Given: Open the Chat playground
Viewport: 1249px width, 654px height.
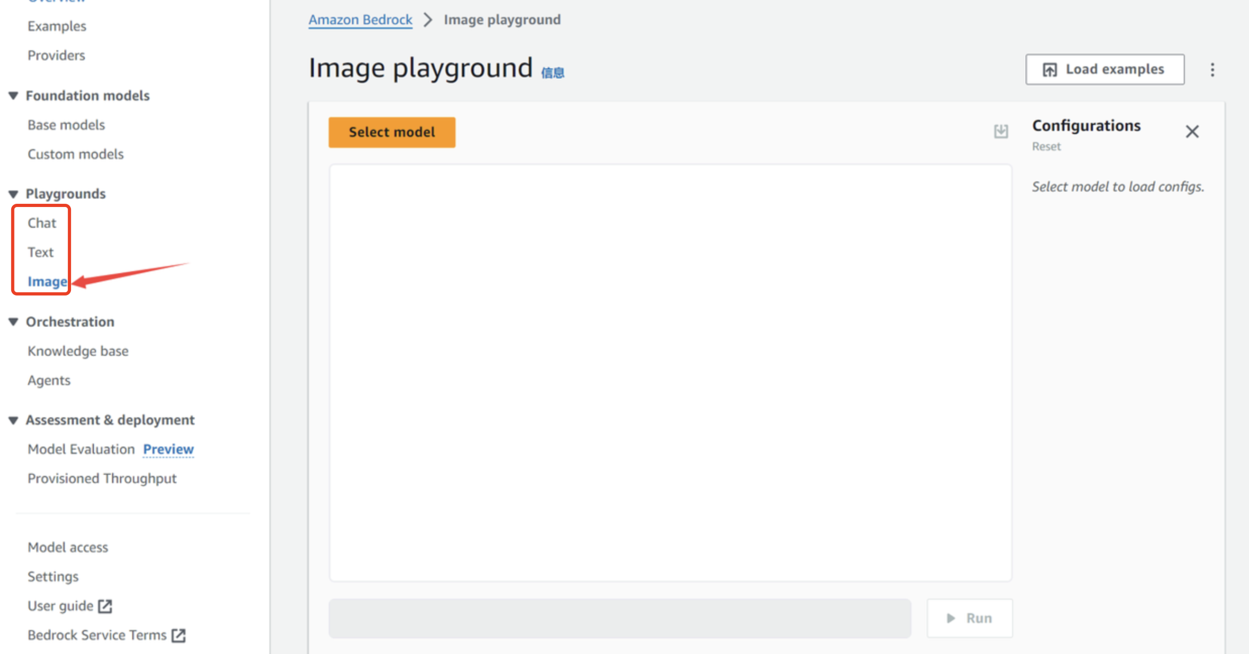Looking at the screenshot, I should [42, 223].
